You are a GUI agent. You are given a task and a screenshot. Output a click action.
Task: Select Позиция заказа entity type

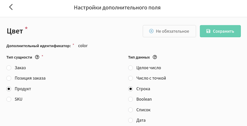point(9,78)
